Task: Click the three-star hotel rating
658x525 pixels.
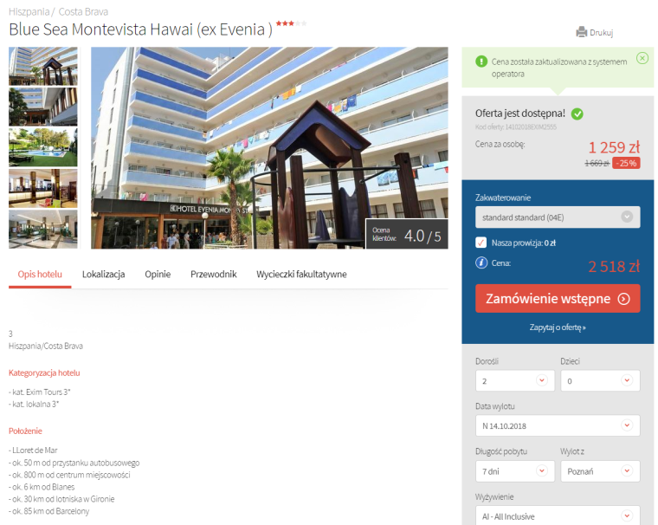Action: click(x=291, y=23)
